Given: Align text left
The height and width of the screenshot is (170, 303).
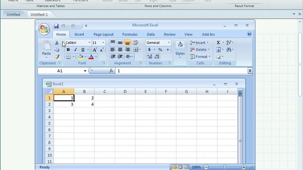Looking at the screenshot, I should (x=113, y=50).
